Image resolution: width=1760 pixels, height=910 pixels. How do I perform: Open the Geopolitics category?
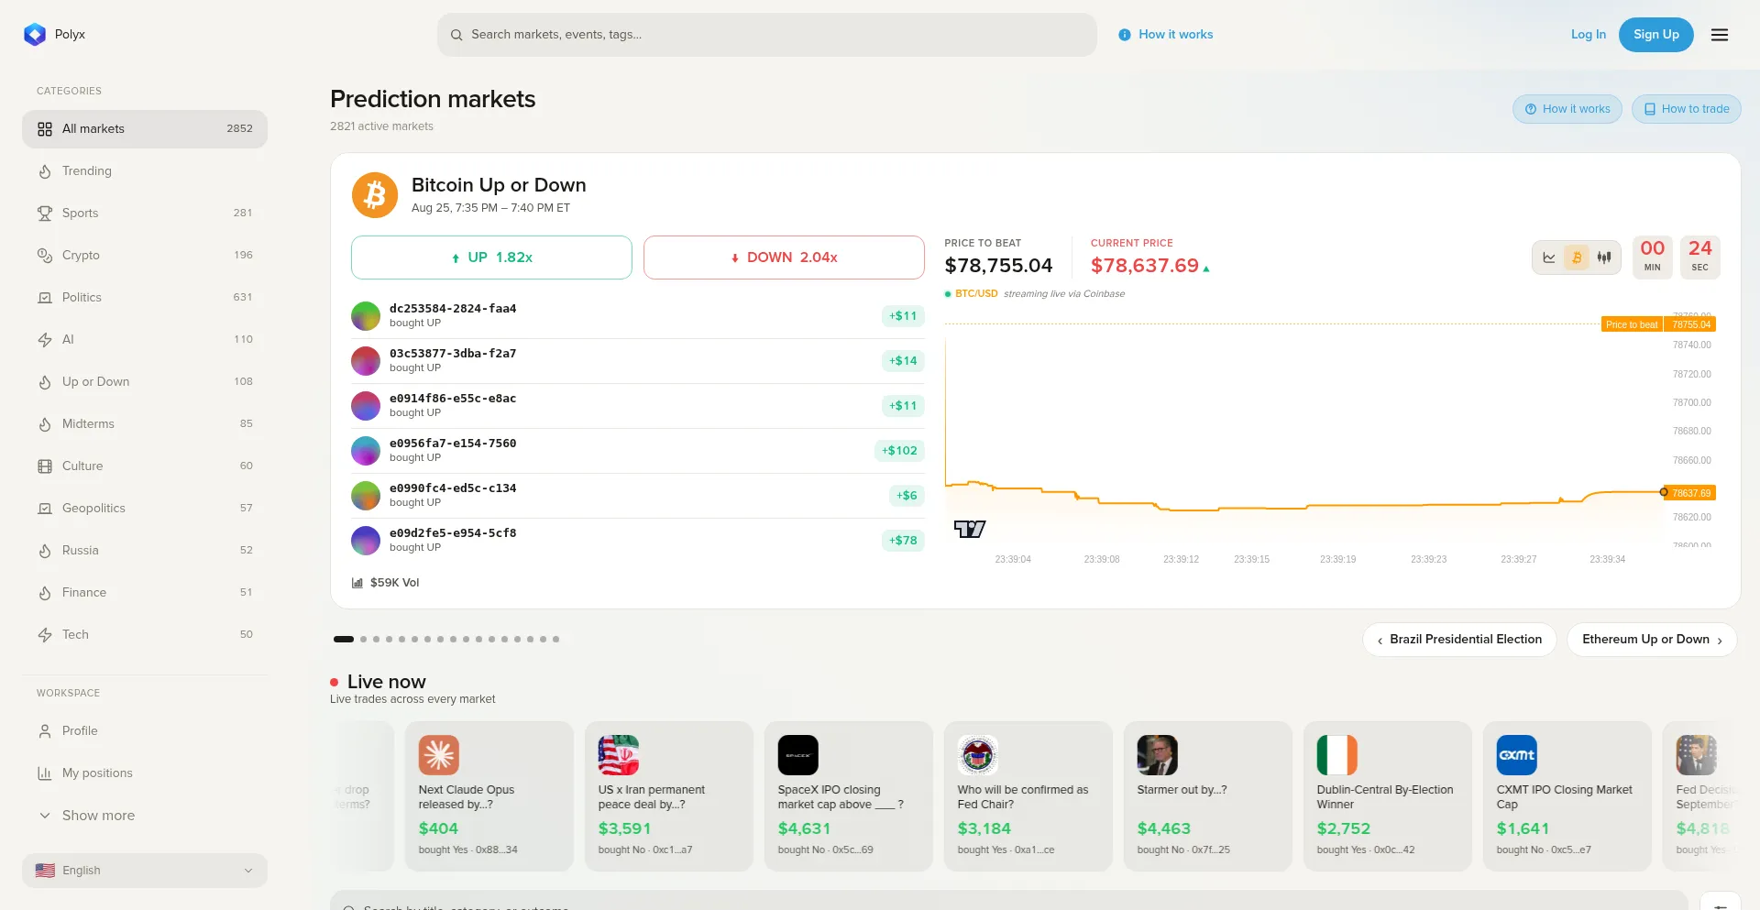click(145, 509)
